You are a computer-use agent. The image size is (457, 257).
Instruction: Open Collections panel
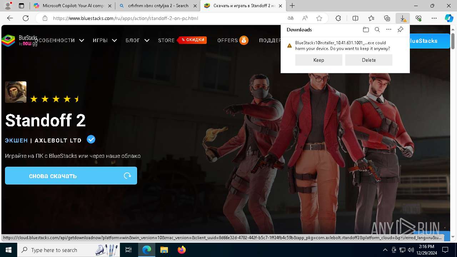[387, 18]
